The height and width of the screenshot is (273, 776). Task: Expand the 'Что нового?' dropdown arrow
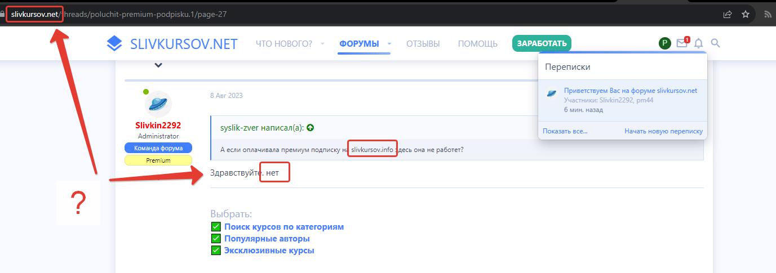pos(322,43)
